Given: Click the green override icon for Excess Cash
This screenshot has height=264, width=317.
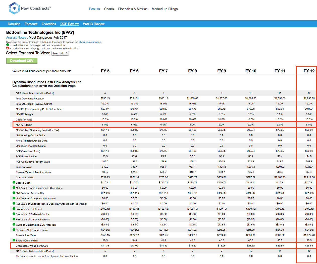Looking at the screenshot, I should tap(14, 182).
